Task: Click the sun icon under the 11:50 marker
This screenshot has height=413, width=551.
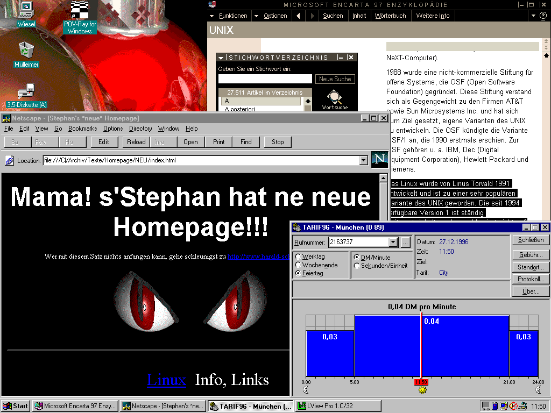Action: pos(422,390)
